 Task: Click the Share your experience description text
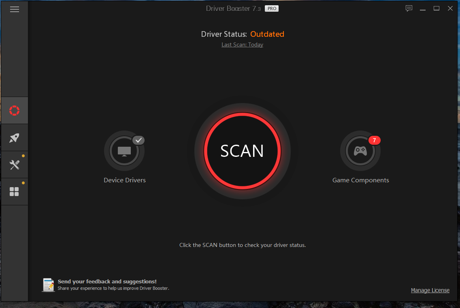[113, 288]
